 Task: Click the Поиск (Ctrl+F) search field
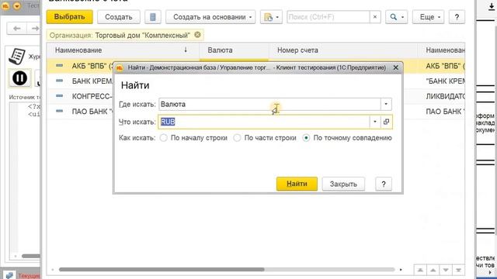click(x=328, y=17)
